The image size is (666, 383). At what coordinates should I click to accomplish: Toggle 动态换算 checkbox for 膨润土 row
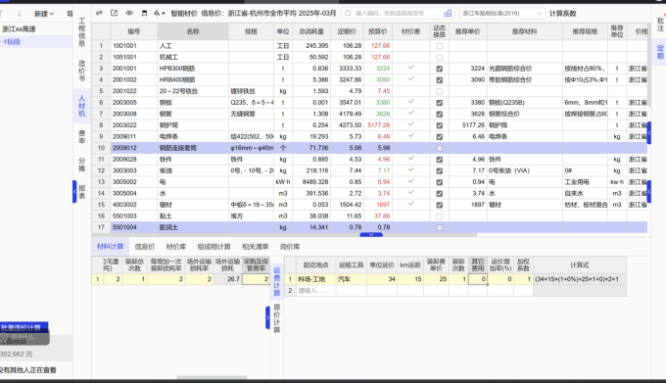point(439,227)
